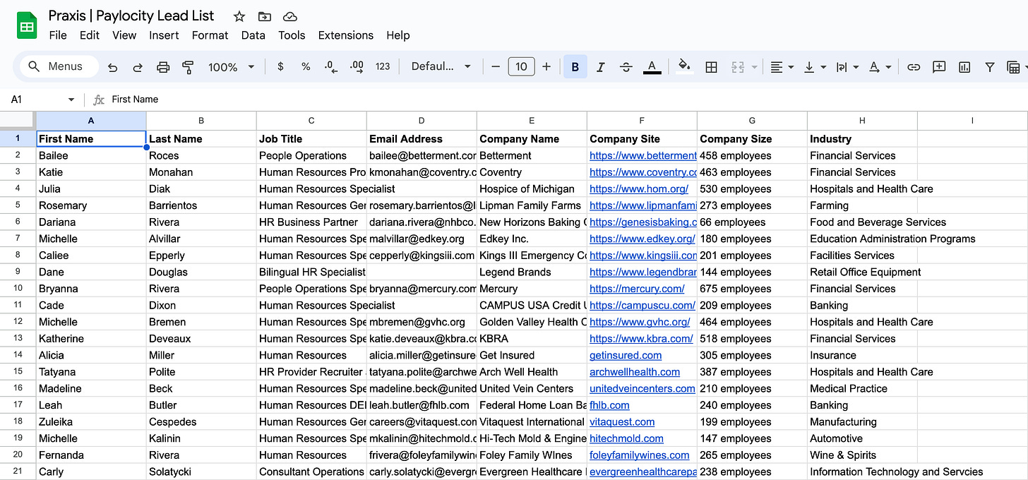
Task: Click the Insert comment icon
Action: coord(939,67)
